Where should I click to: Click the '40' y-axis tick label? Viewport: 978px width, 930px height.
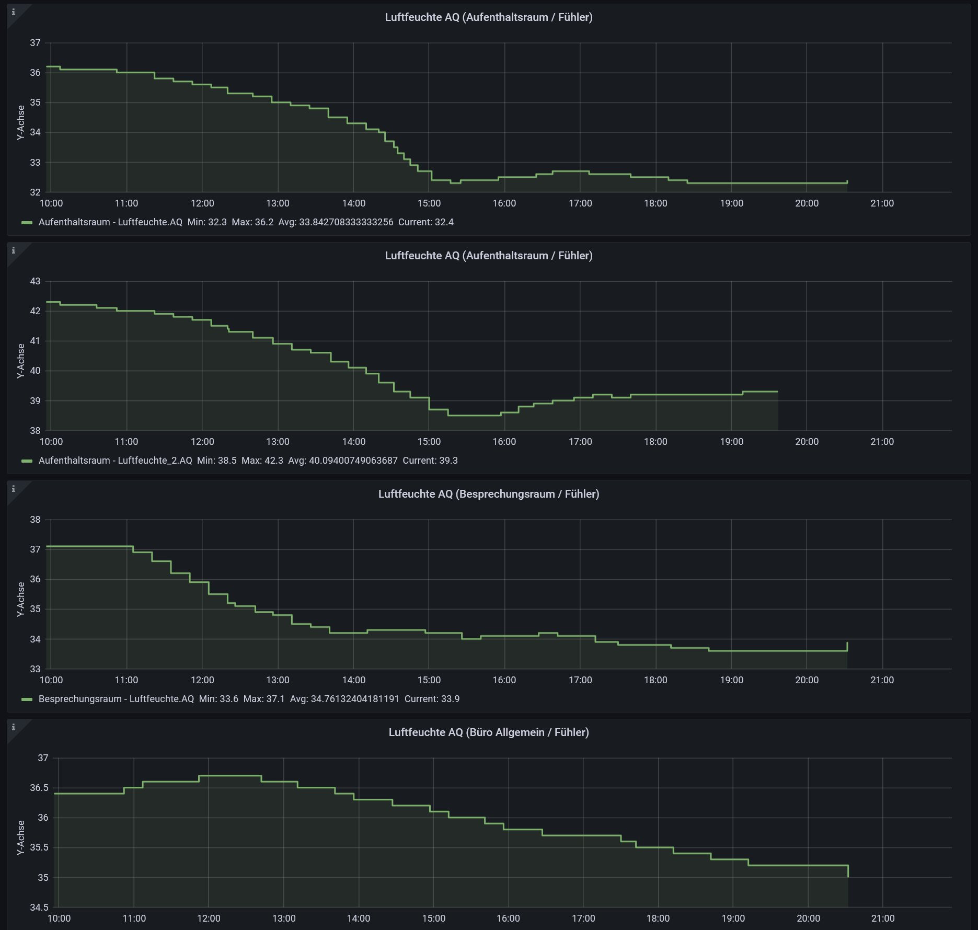(35, 371)
